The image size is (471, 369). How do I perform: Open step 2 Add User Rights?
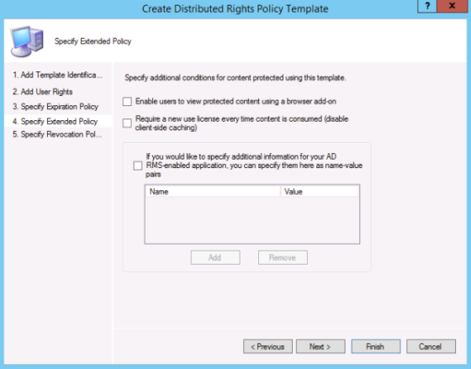[43, 92]
